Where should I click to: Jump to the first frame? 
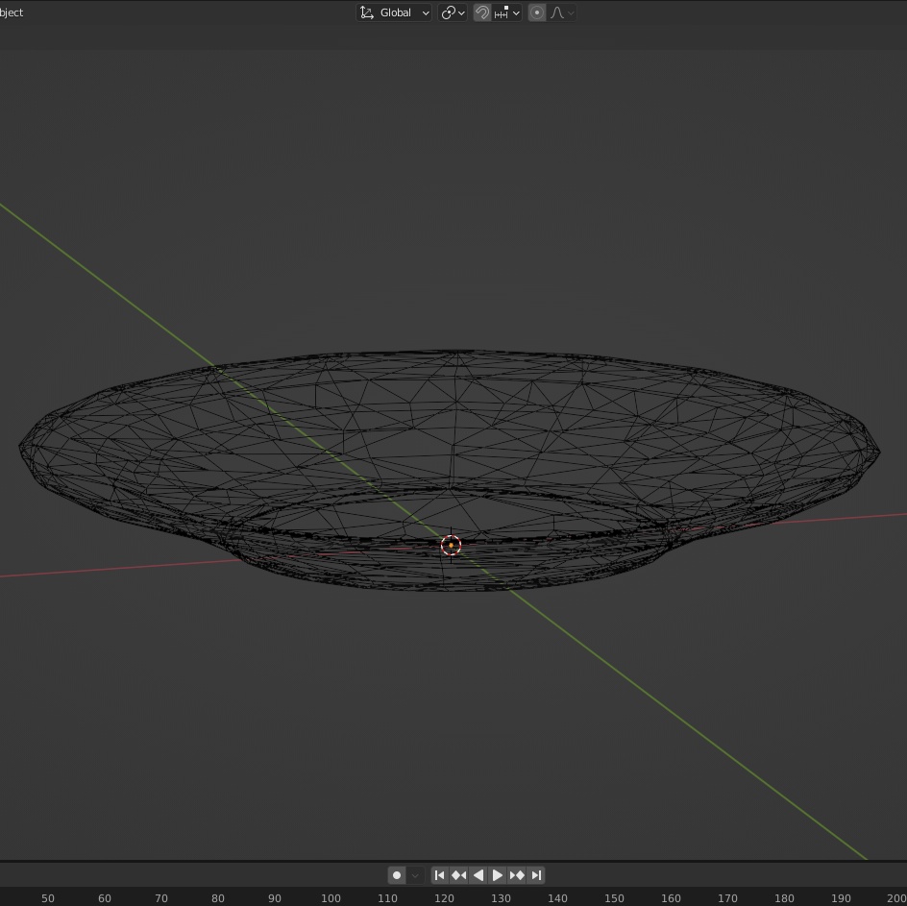(439, 875)
